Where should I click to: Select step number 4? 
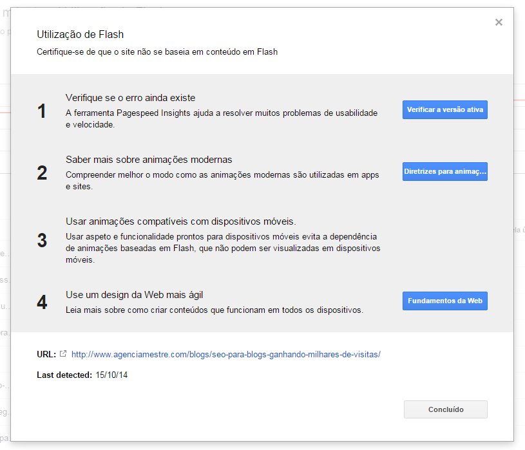click(42, 303)
